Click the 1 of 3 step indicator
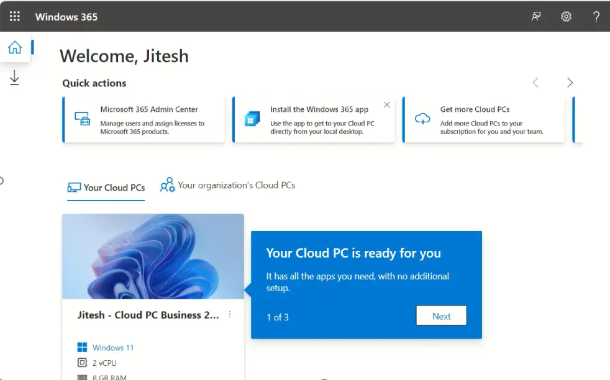610x380 pixels. (278, 317)
